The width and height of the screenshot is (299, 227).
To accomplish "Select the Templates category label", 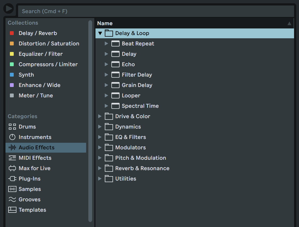I will (x=32, y=210).
